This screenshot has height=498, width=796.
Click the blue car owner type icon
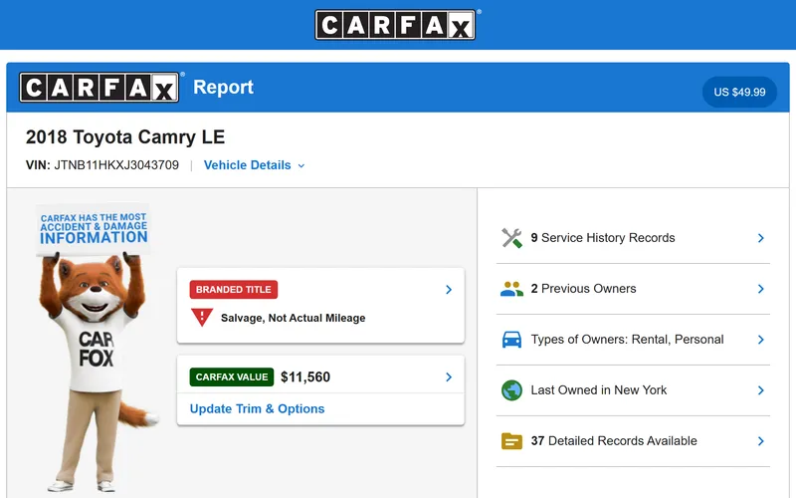511,340
